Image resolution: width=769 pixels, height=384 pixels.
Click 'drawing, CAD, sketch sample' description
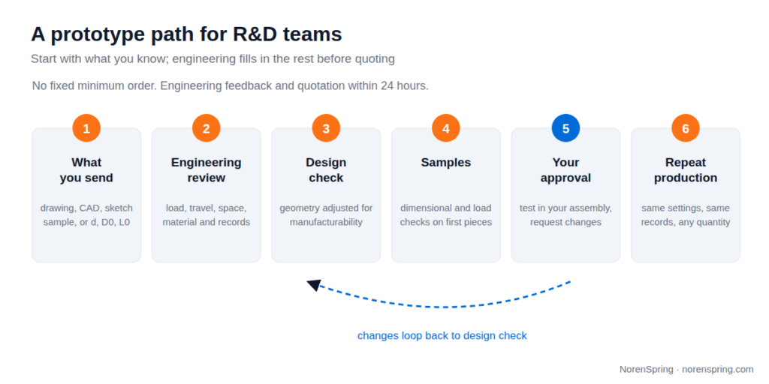tap(86, 215)
